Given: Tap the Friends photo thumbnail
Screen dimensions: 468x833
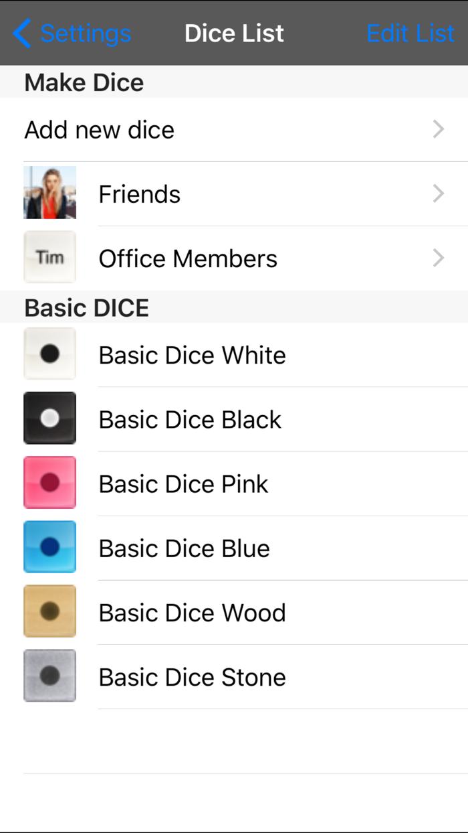Looking at the screenshot, I should click(x=49, y=193).
